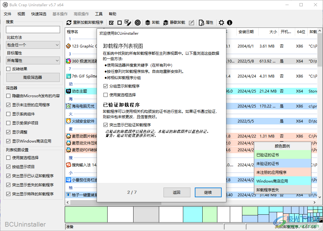Click 卸载程序丢失 gray legend entry

click(x=282, y=190)
